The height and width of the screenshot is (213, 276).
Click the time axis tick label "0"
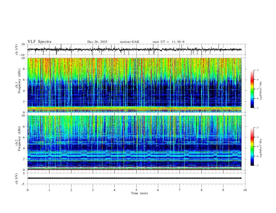pos(28,190)
